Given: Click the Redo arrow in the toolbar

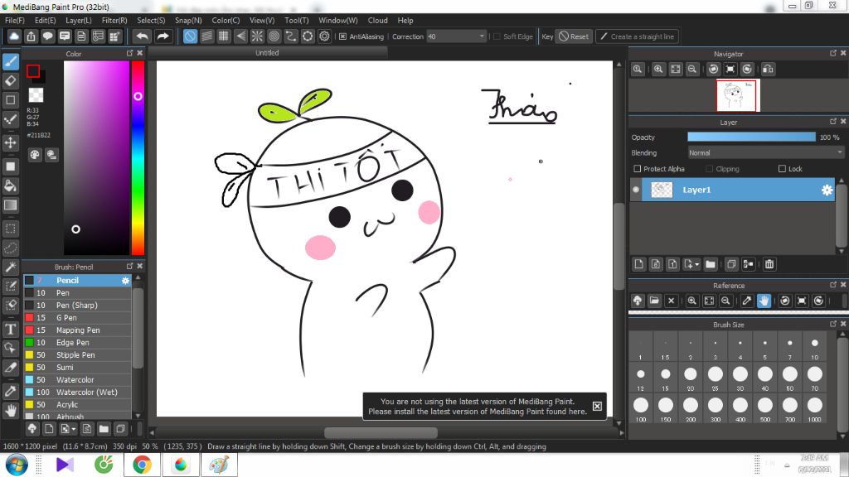Looking at the screenshot, I should pos(162,36).
